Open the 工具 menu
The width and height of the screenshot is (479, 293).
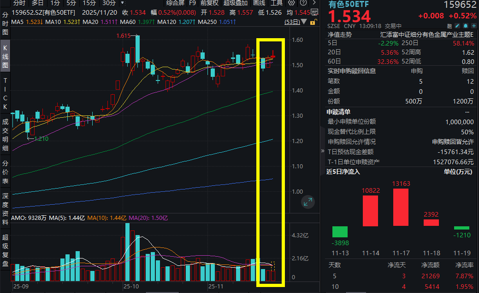[x=277, y=3]
